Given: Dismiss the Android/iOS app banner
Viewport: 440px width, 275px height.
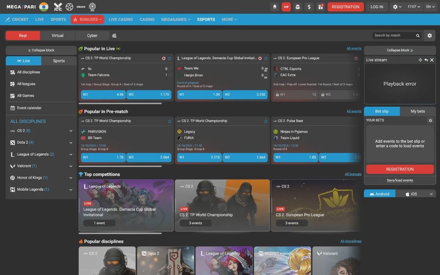Looking at the screenshot, I should pyautogui.click(x=431, y=194).
